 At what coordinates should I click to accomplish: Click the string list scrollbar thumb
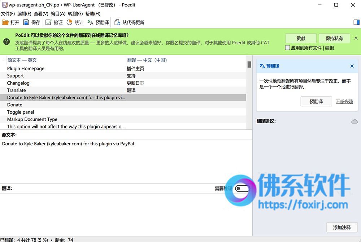pyautogui.click(x=249, y=65)
